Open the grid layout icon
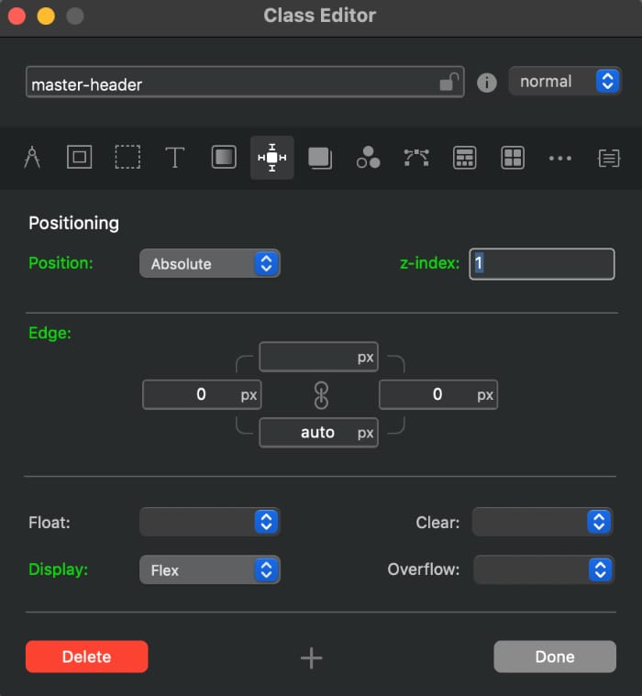The width and height of the screenshot is (642, 696). tap(513, 158)
